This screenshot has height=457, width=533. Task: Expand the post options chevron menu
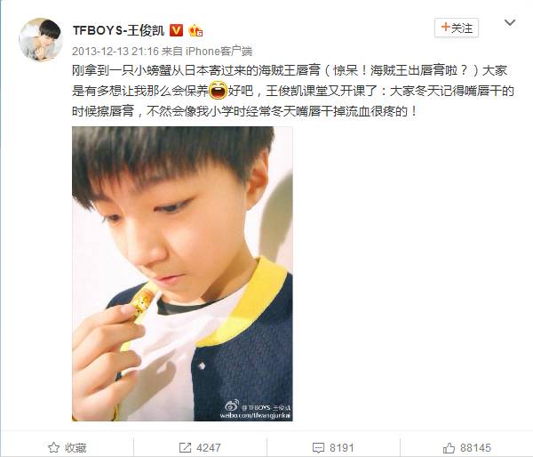click(x=510, y=23)
